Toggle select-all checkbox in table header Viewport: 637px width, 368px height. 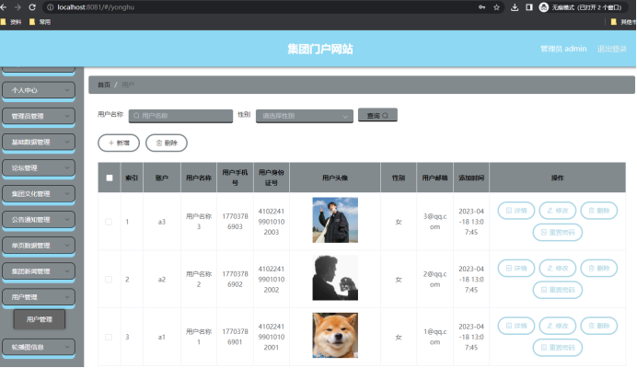click(110, 178)
